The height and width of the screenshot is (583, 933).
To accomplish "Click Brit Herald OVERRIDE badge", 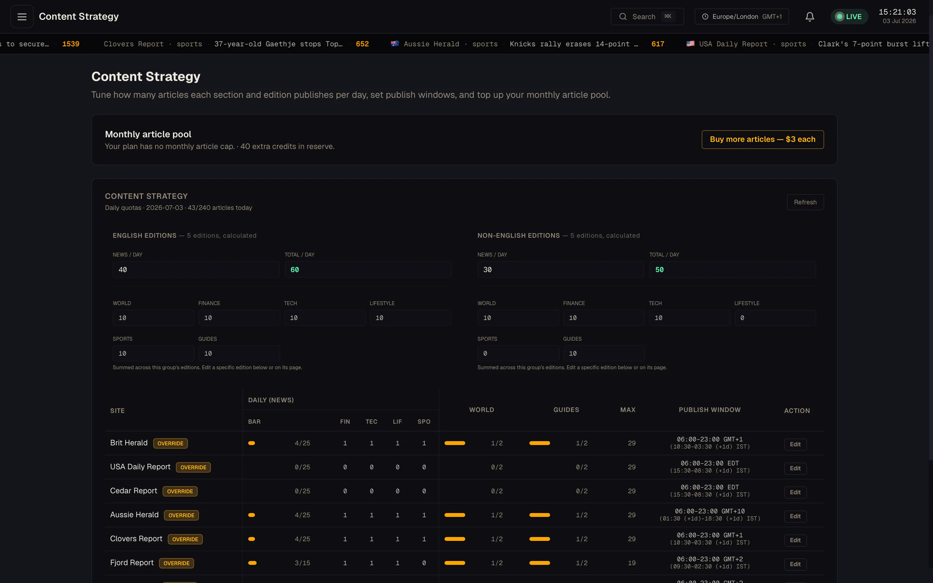I will 170,443.
